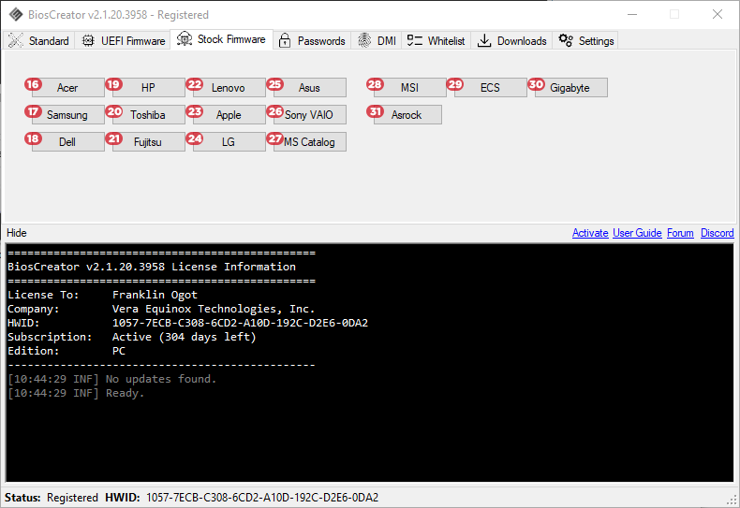740x508 pixels.
Task: Select the ECS firmware button
Action: pyautogui.click(x=490, y=88)
